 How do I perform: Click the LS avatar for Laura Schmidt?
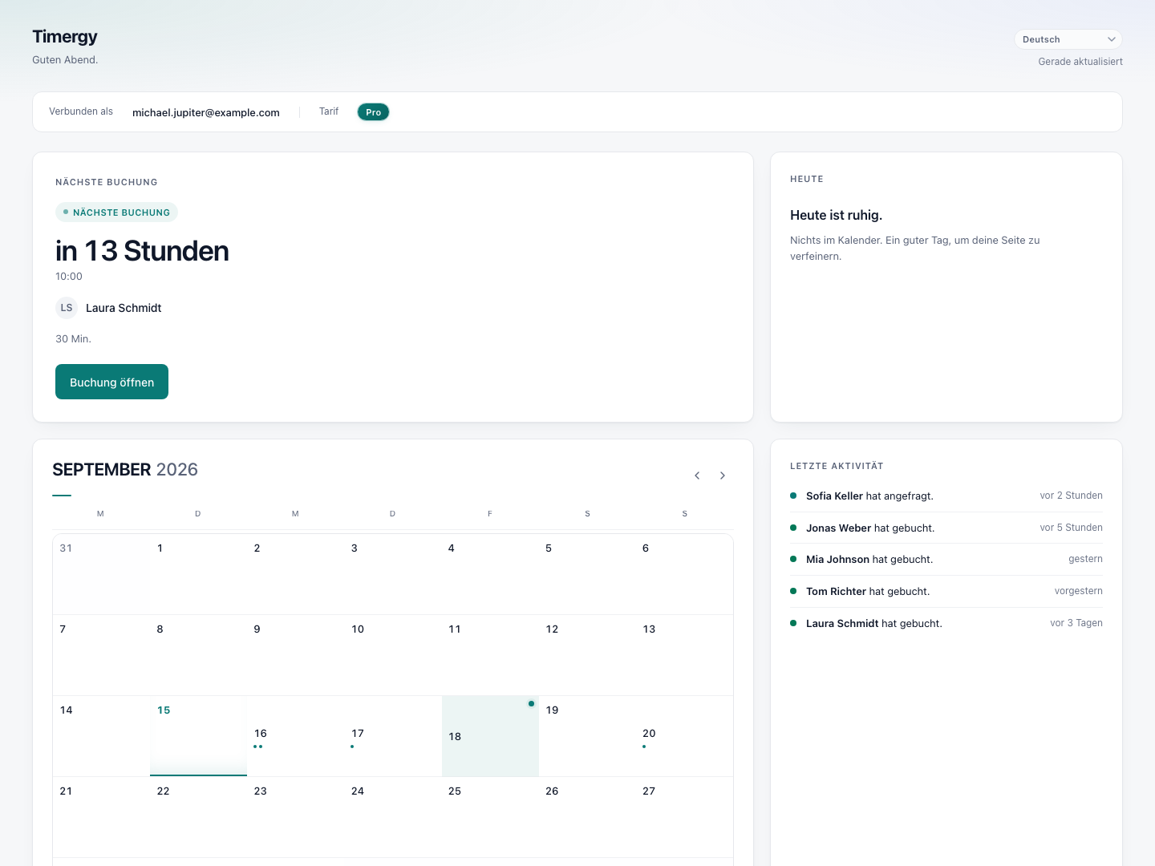coord(67,308)
